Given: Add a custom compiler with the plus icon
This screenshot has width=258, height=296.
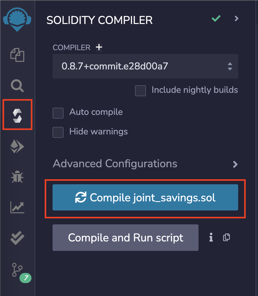Looking at the screenshot, I should [x=99, y=47].
